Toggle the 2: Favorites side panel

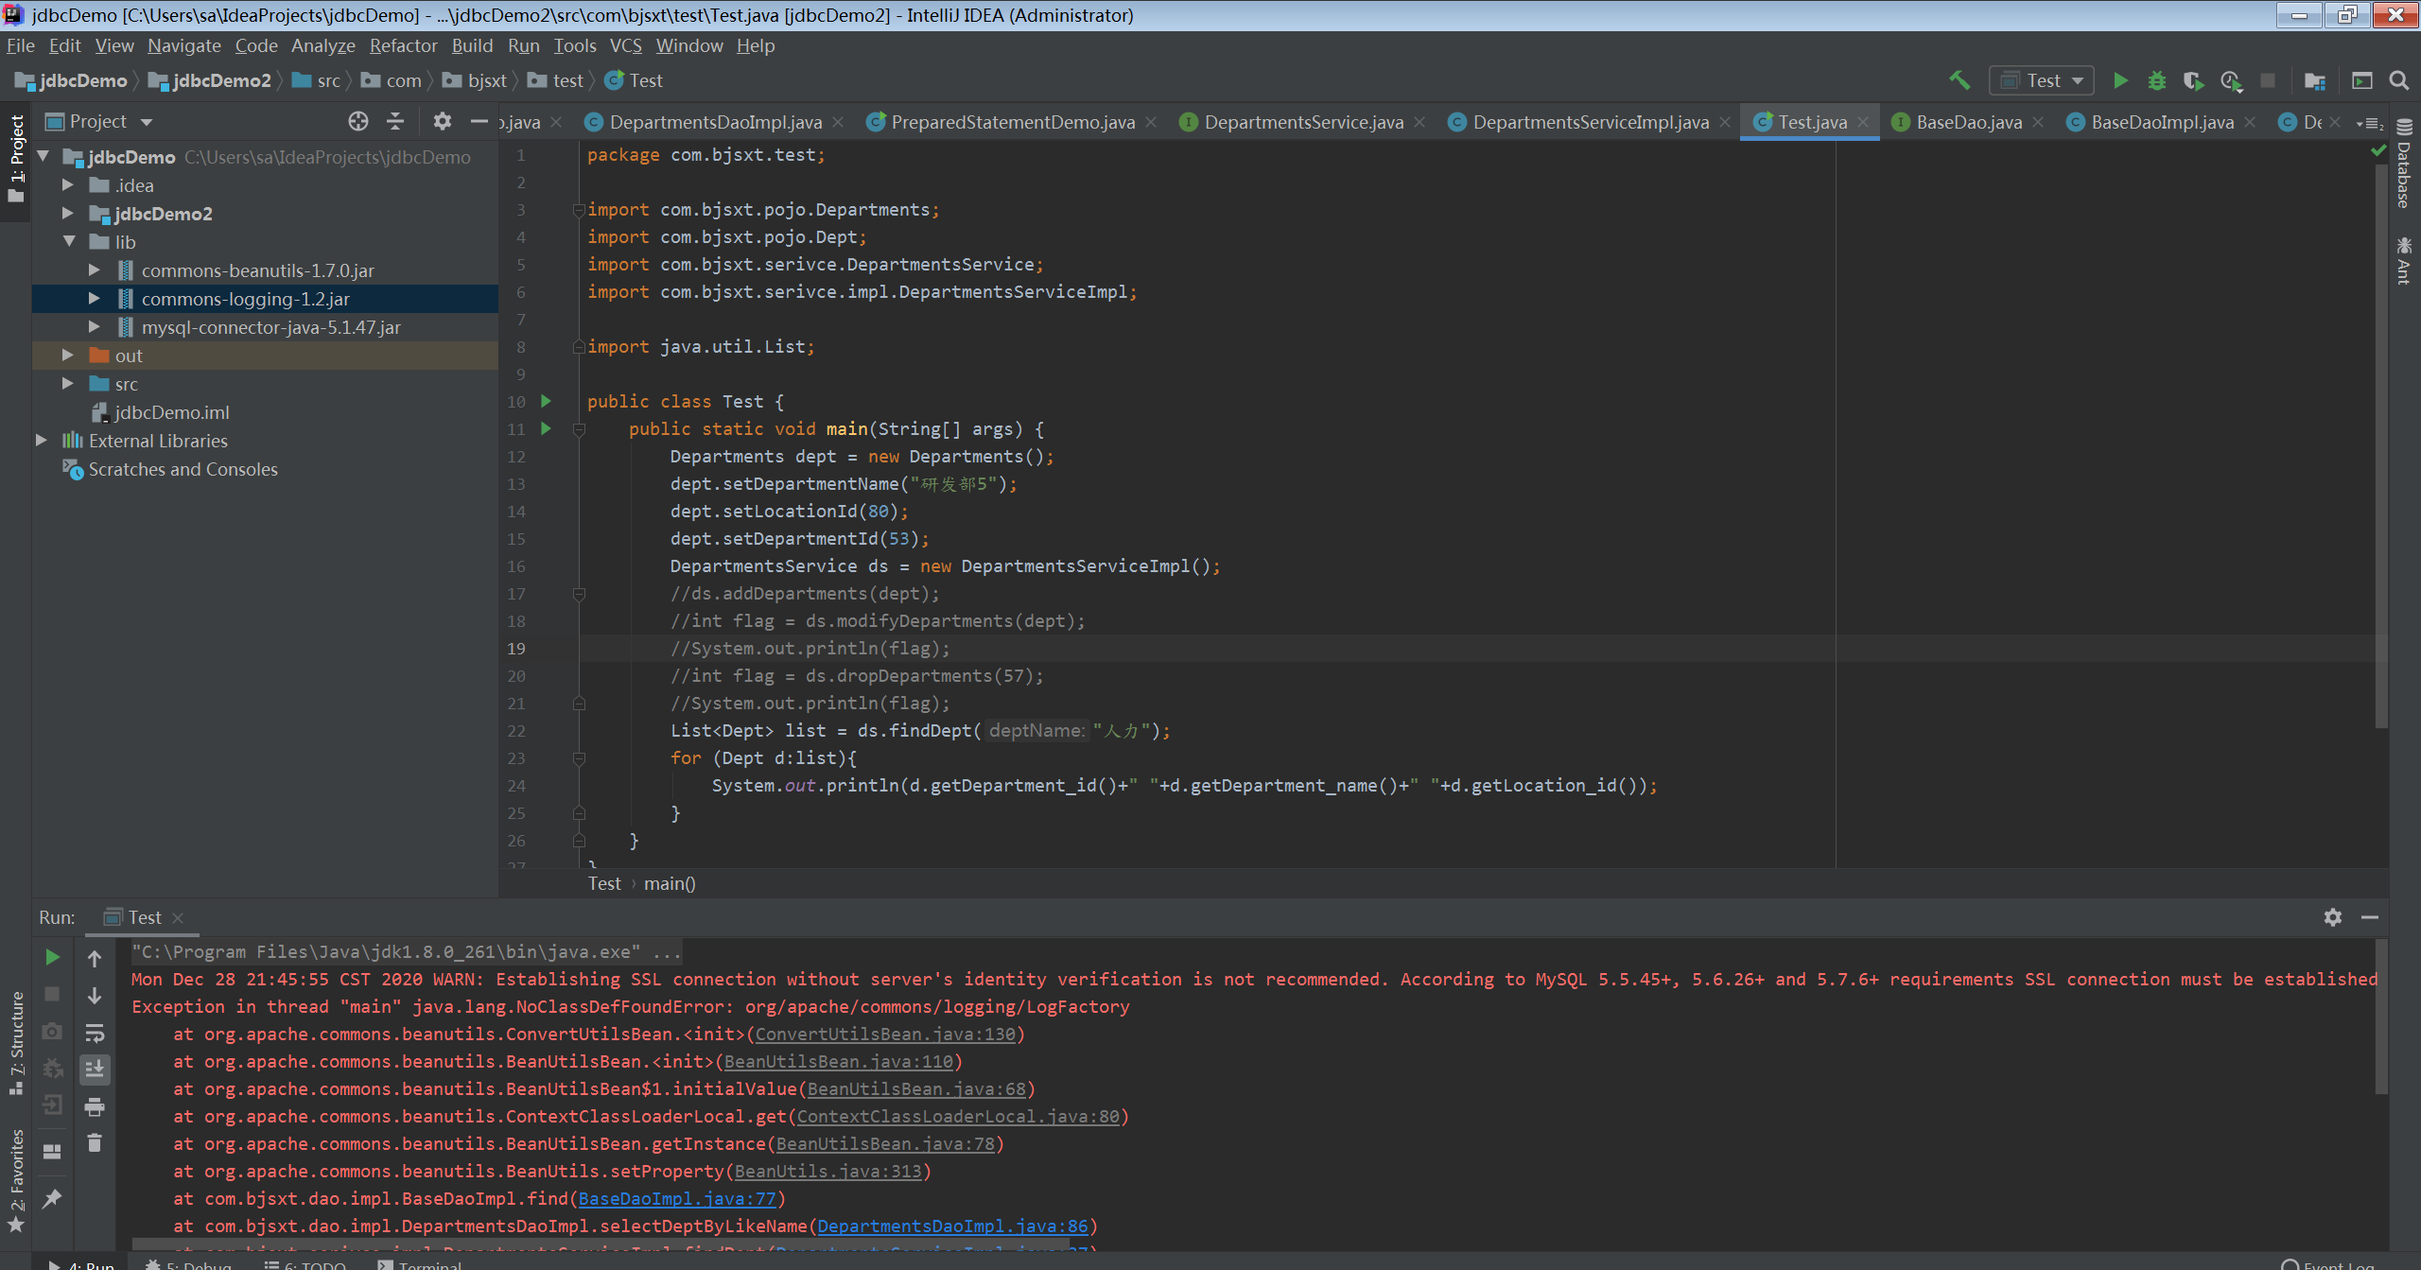tap(16, 1181)
